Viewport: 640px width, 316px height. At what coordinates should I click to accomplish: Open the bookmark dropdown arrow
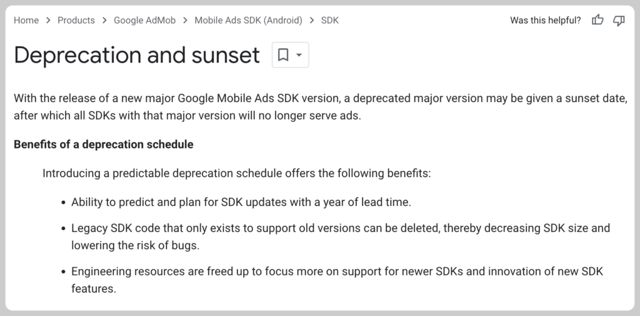click(299, 56)
